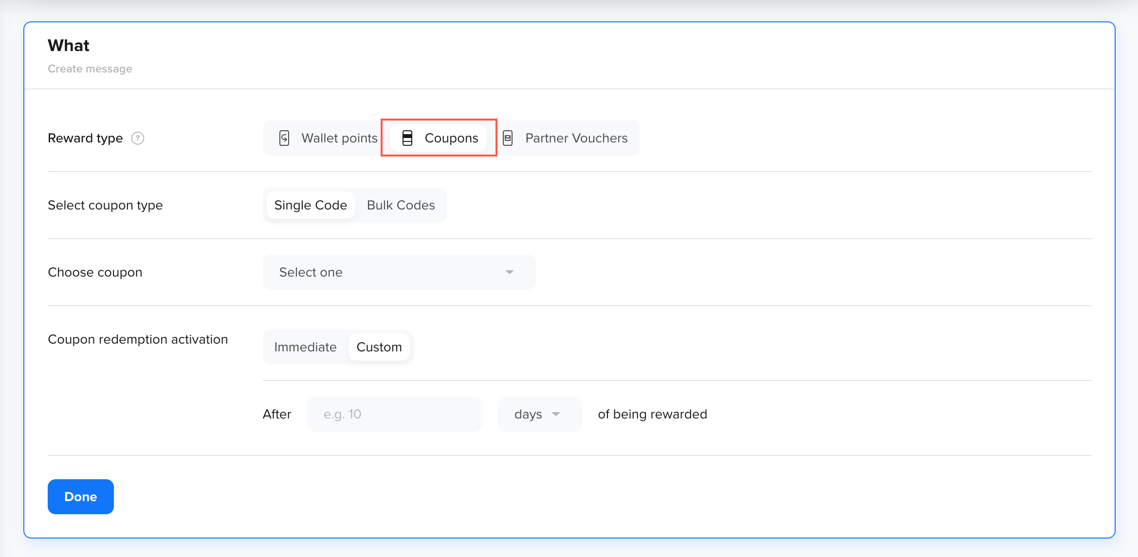
Task: Click the Choose coupon dropdown arrow
Action: [510, 272]
